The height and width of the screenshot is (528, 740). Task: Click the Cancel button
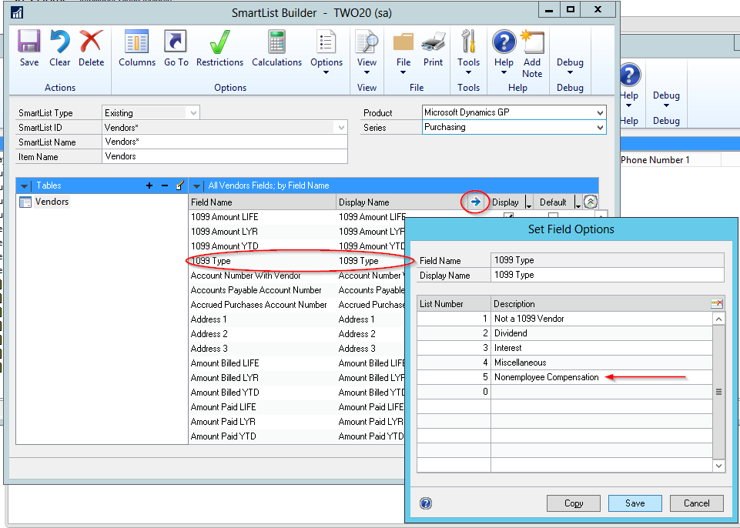click(696, 503)
